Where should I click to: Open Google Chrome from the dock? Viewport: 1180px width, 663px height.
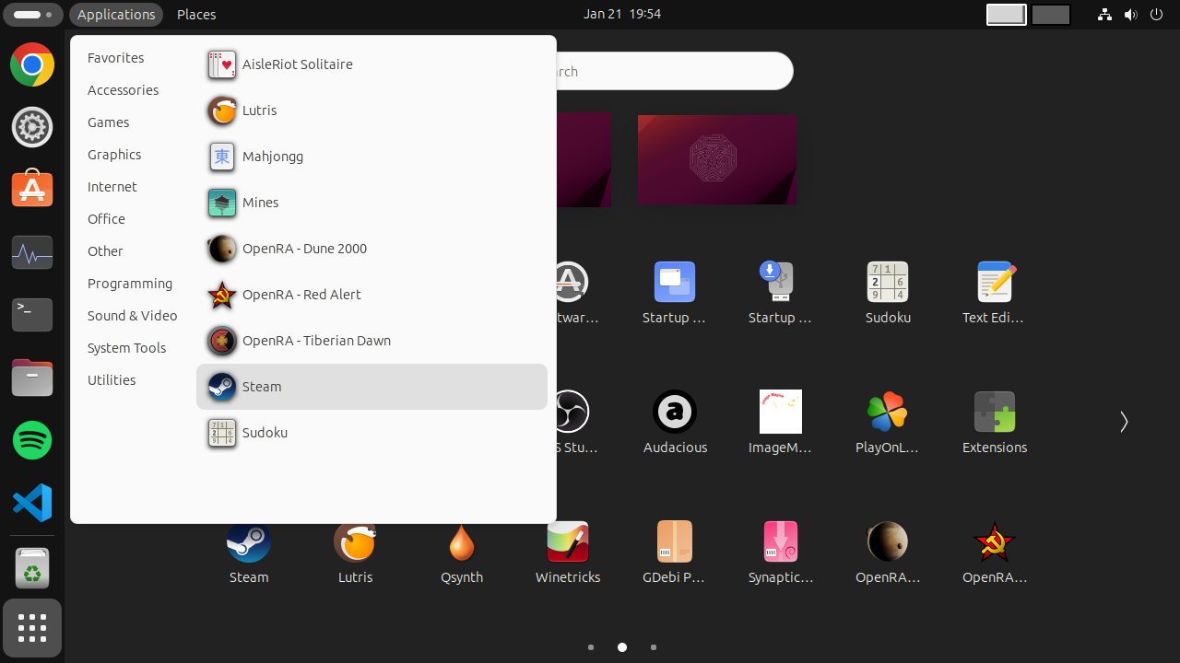pyautogui.click(x=32, y=64)
